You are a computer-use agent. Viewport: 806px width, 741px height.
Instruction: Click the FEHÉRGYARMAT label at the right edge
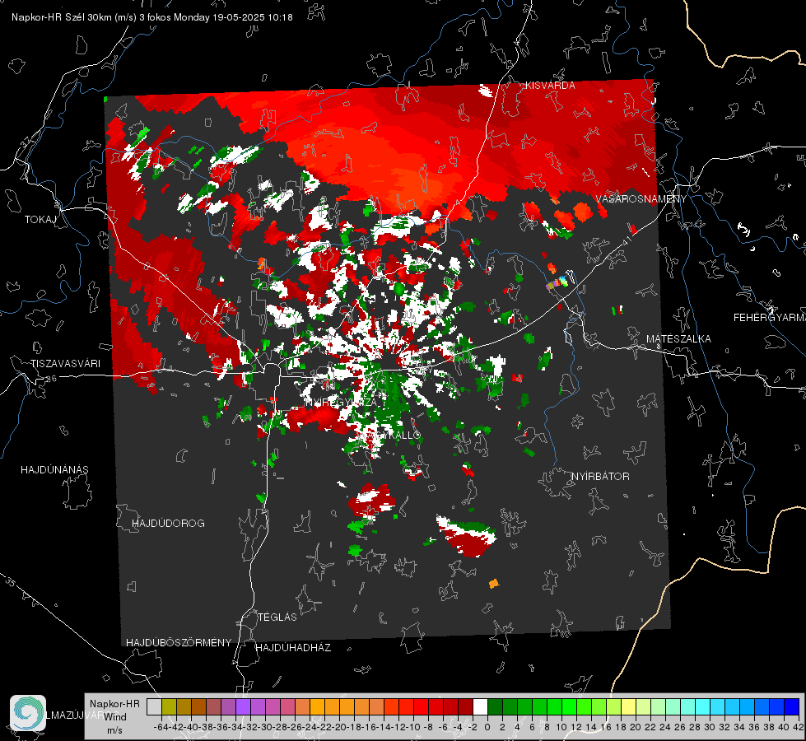tap(769, 318)
